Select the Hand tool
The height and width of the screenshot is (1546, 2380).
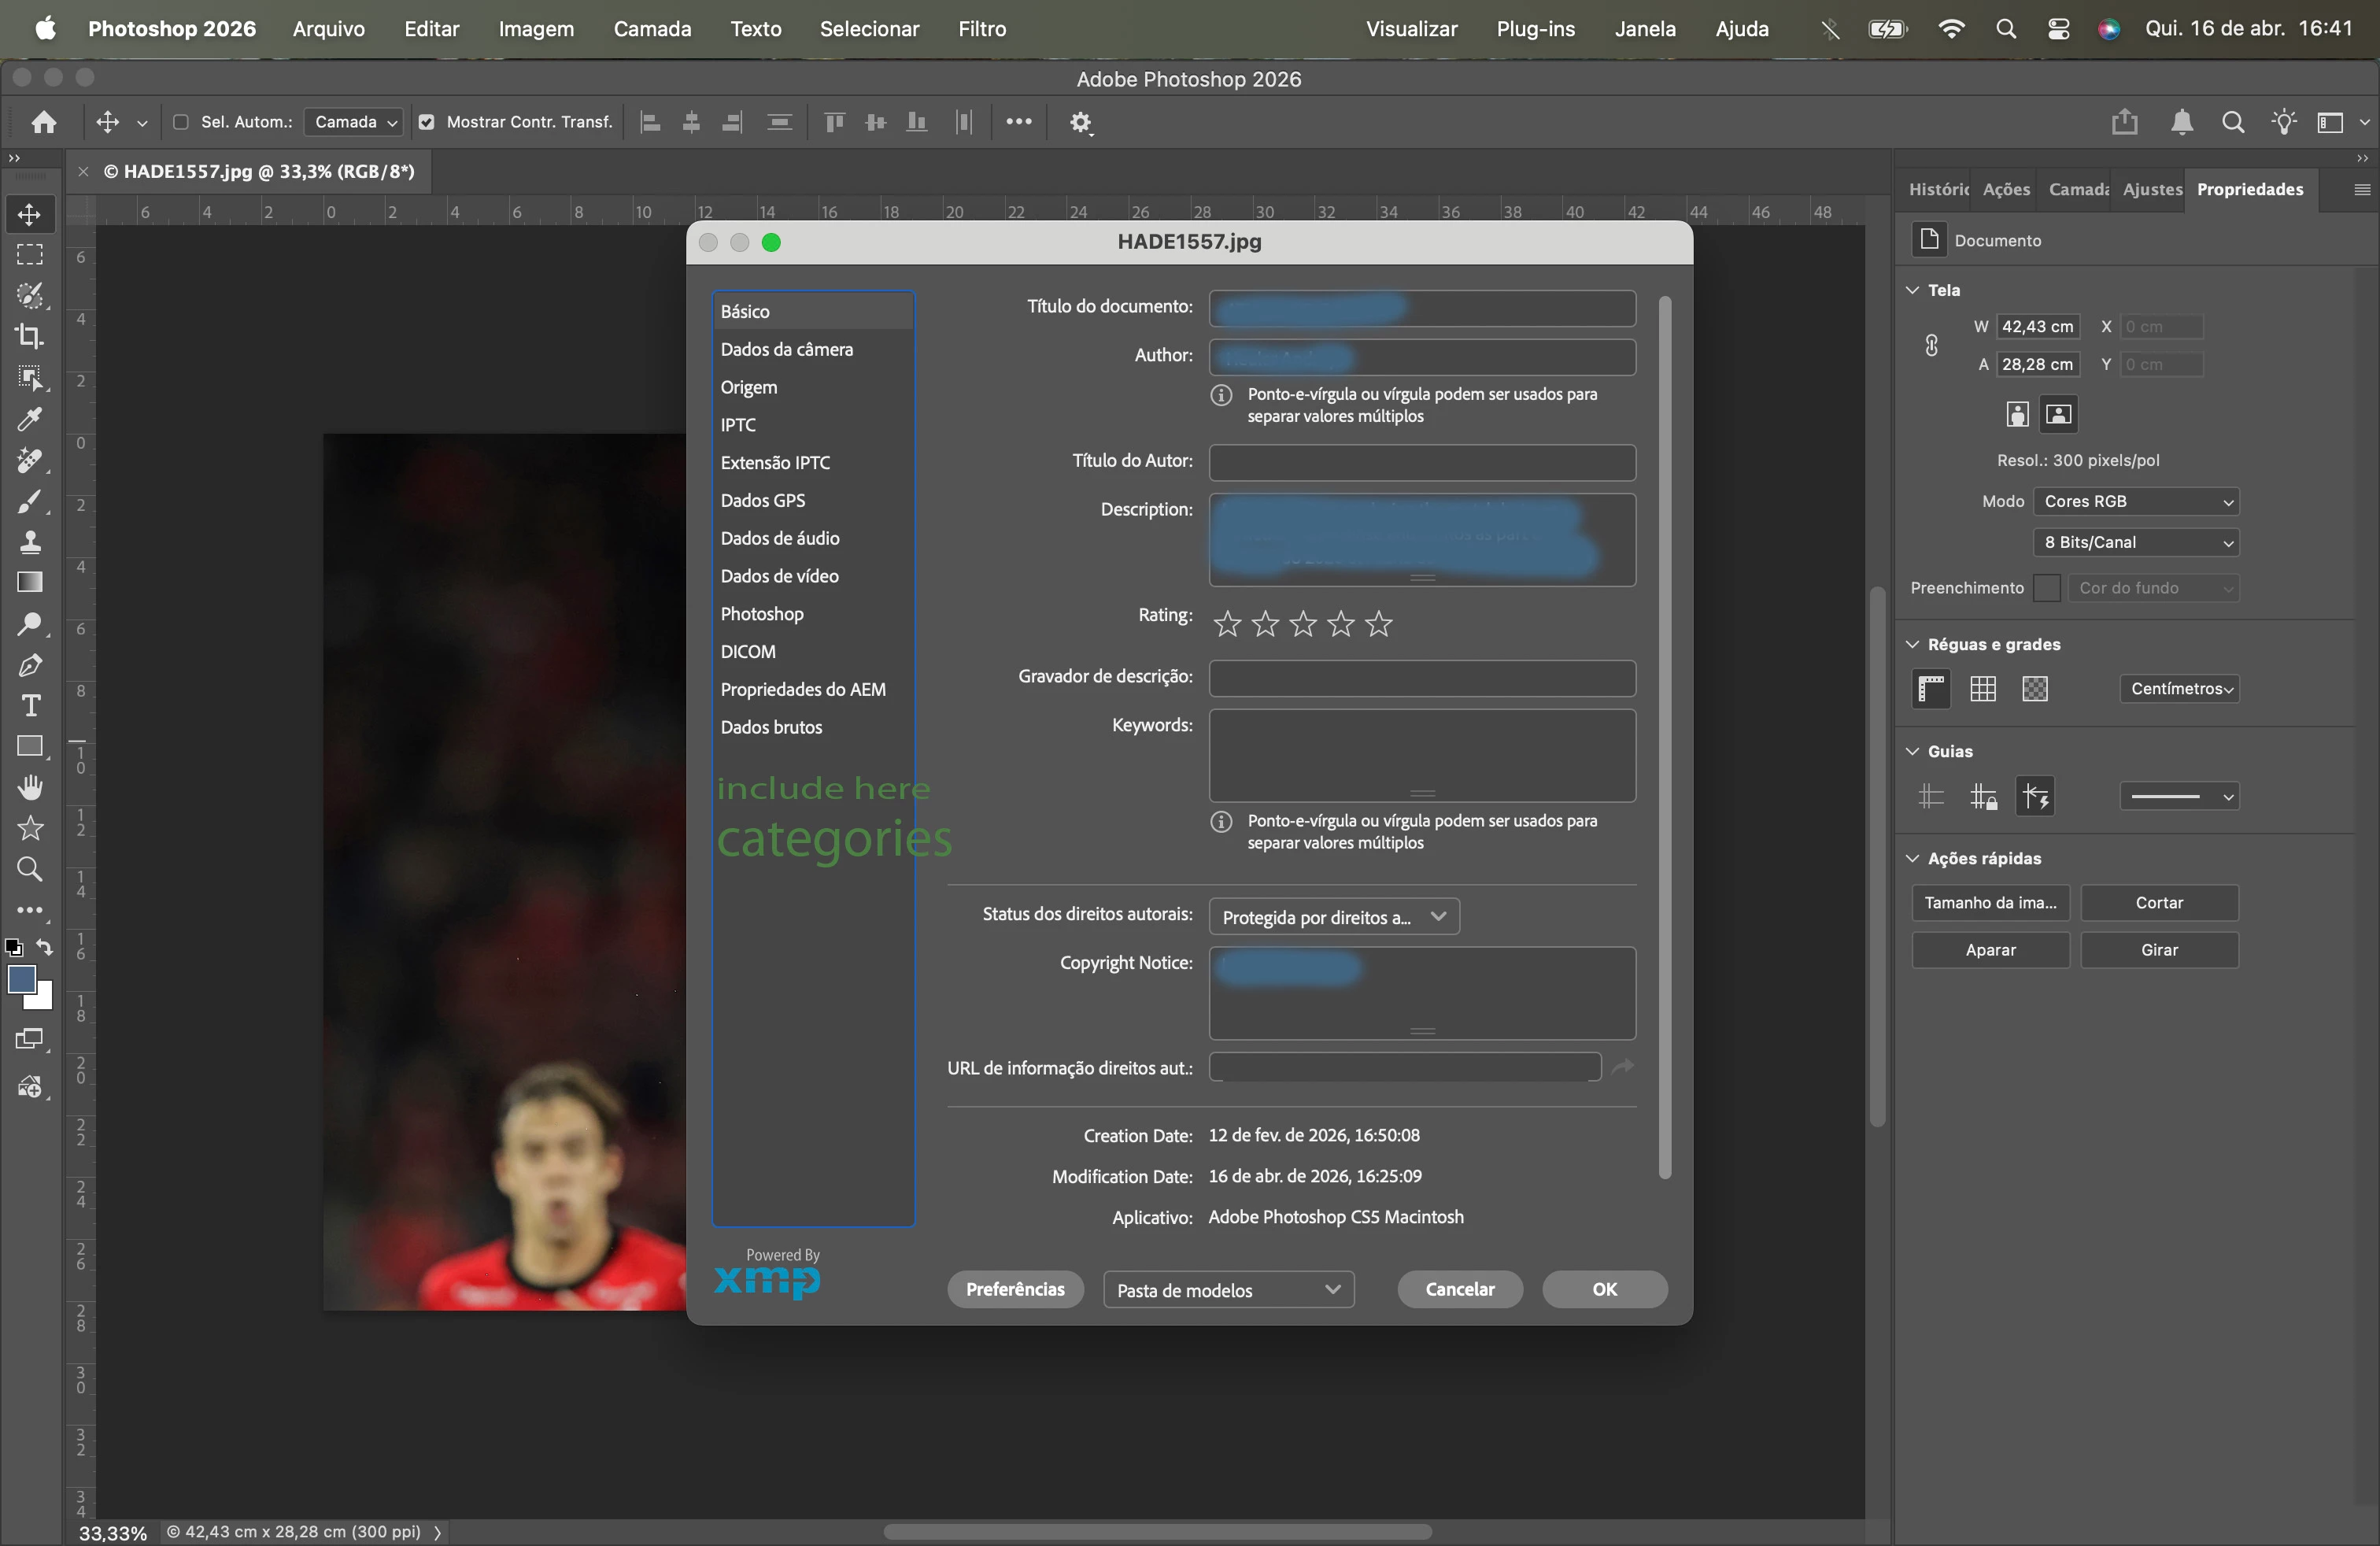tap(30, 788)
